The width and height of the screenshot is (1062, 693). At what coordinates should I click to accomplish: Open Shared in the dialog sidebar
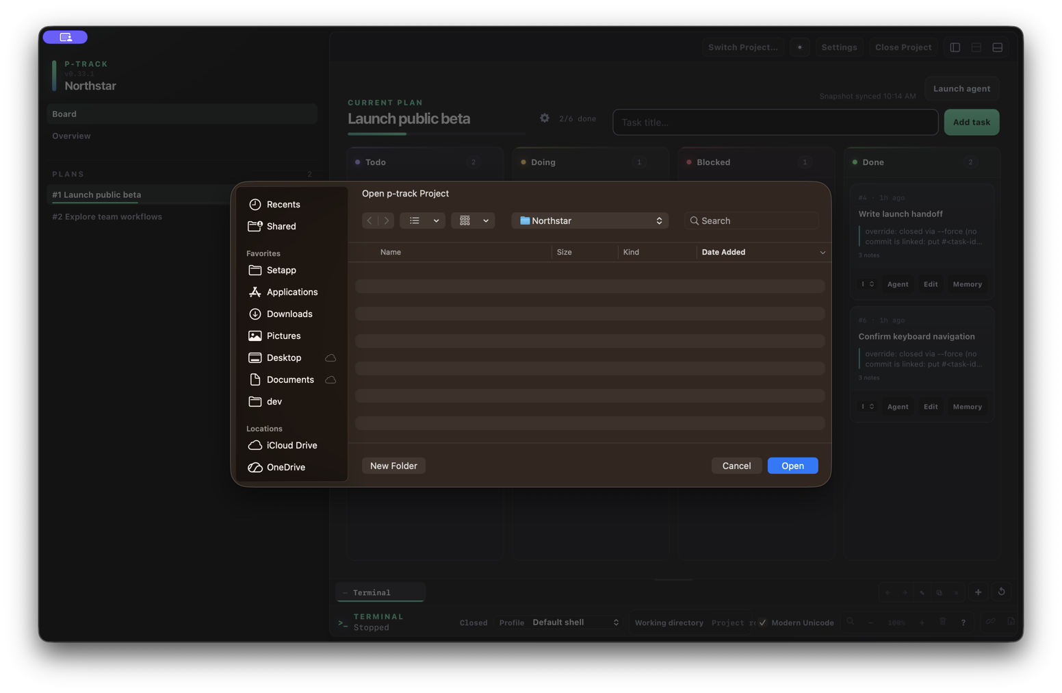[x=292, y=226]
